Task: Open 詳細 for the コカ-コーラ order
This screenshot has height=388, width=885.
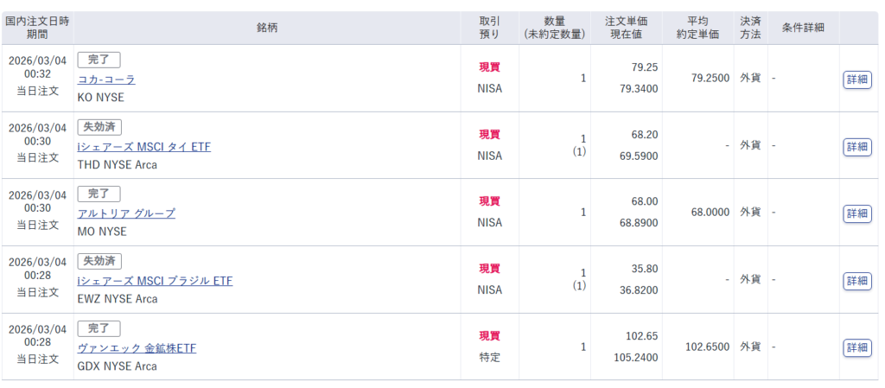Action: click(856, 80)
